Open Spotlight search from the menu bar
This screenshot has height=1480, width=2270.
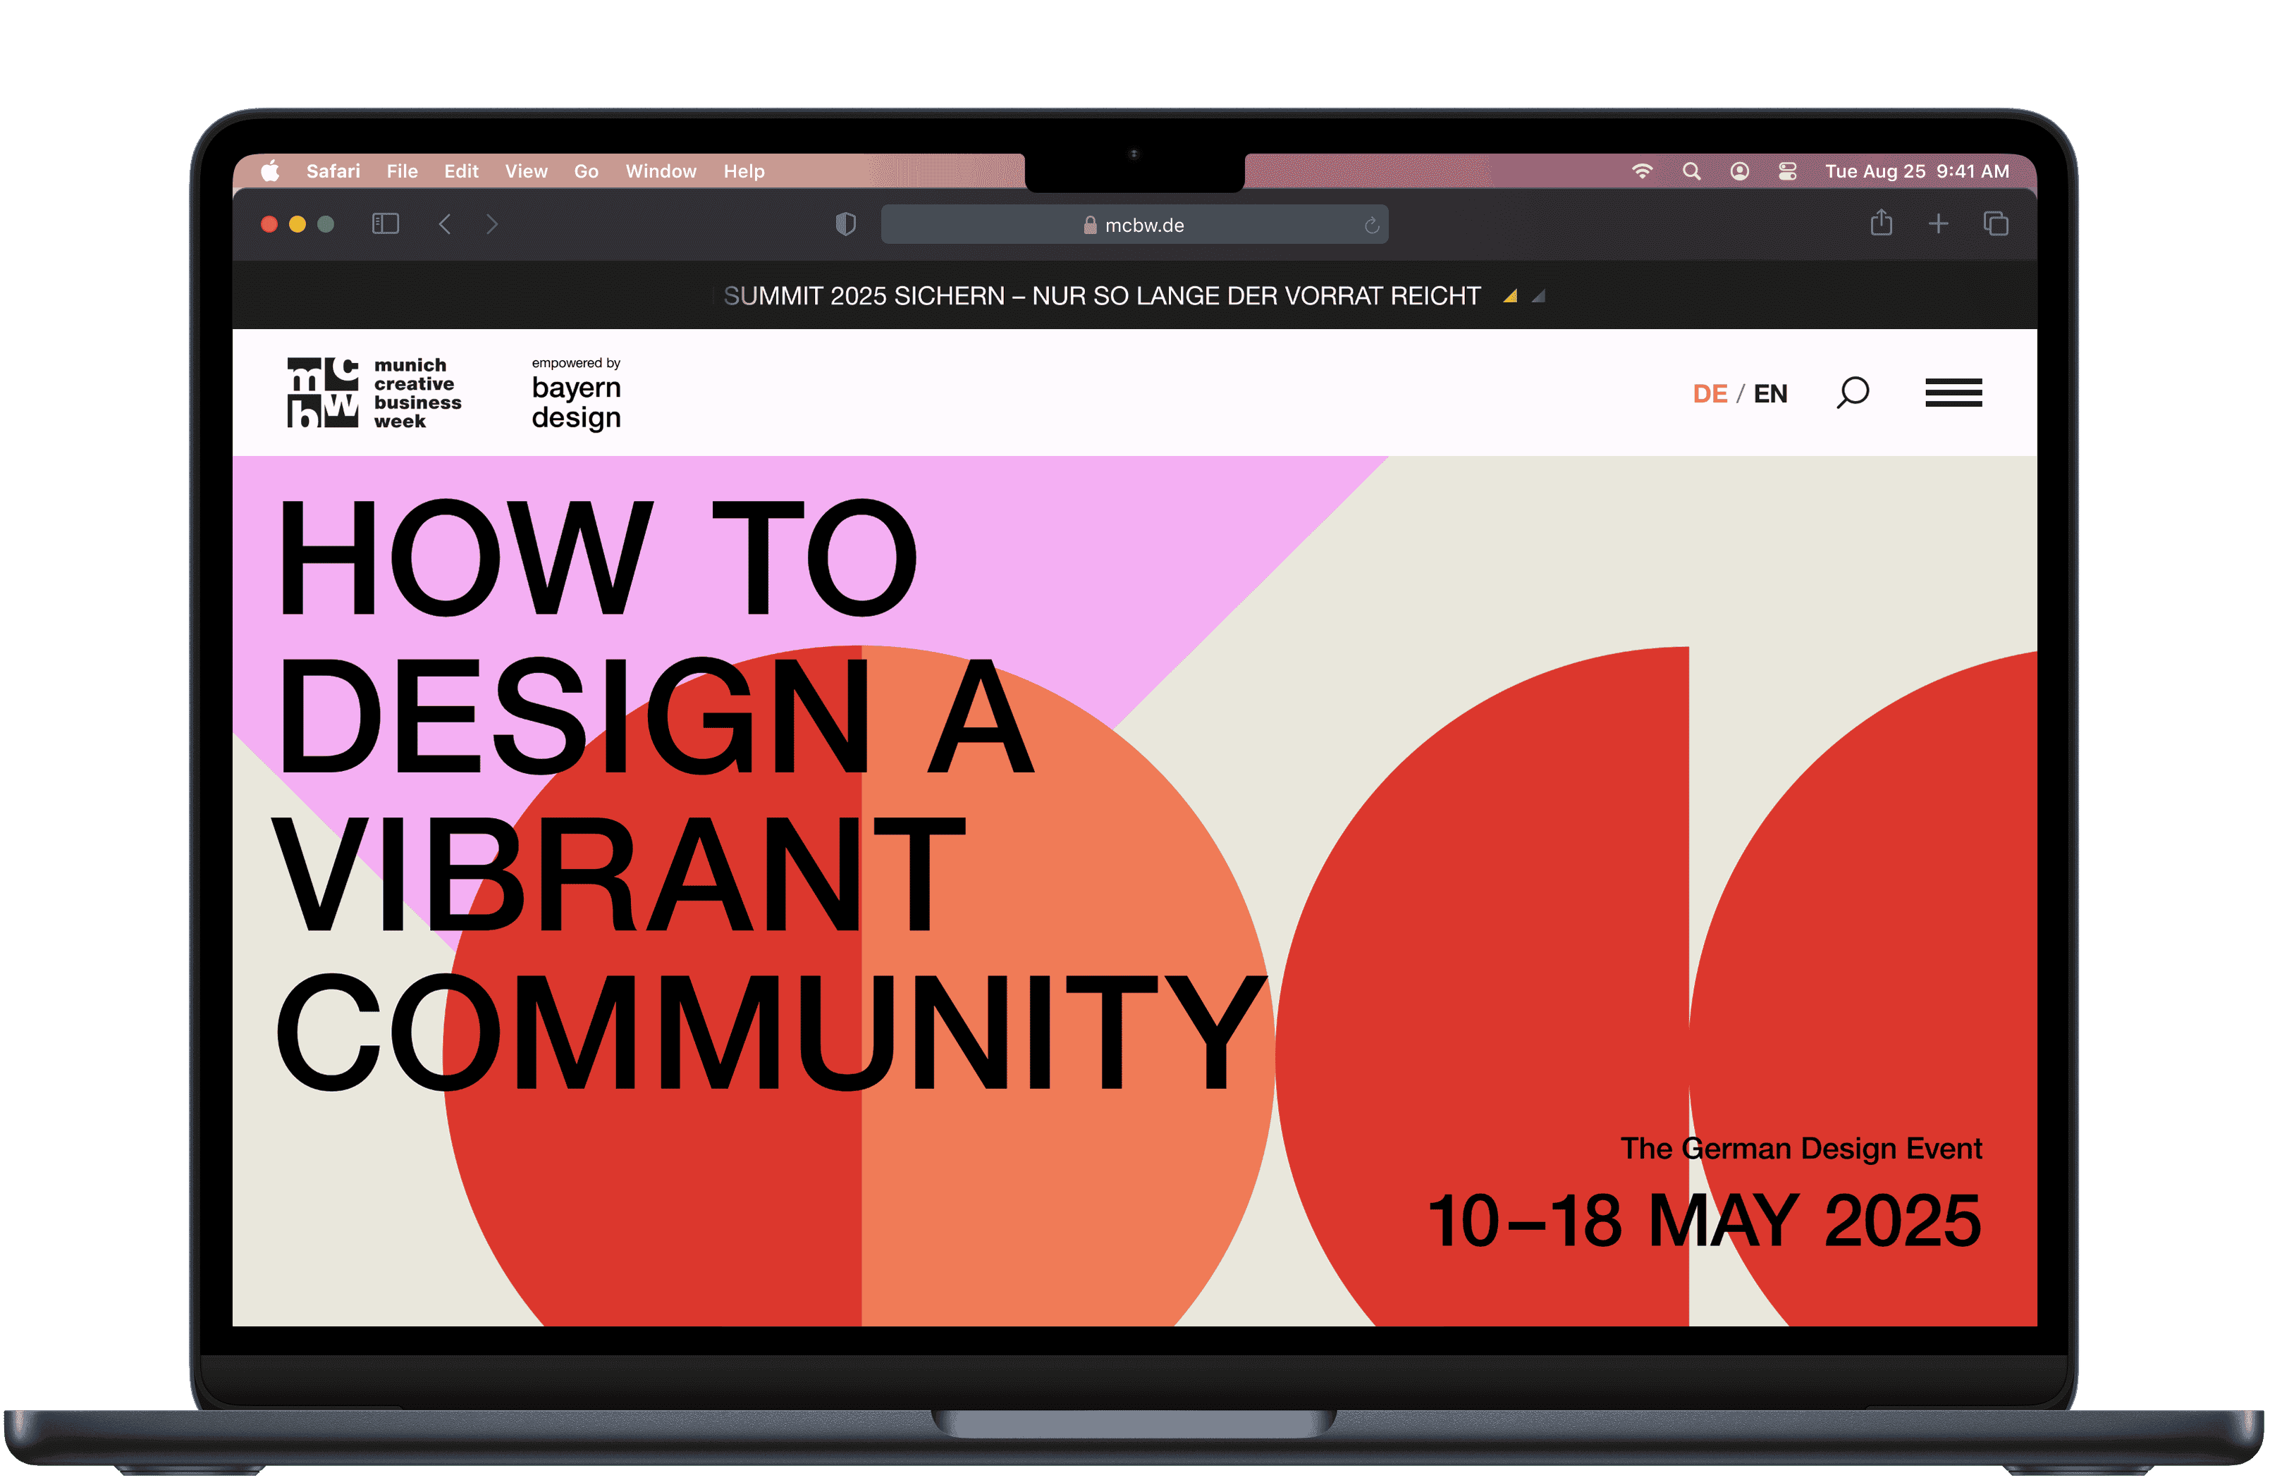coord(1691,171)
